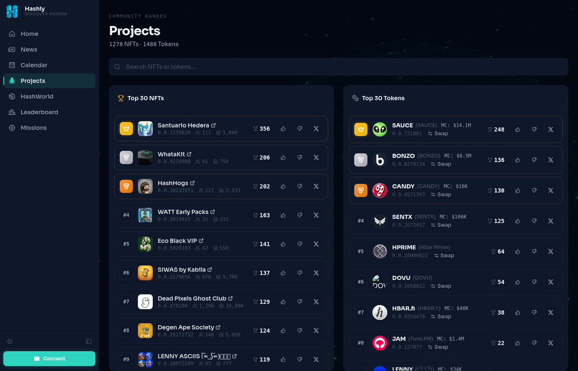Image resolution: width=578 pixels, height=371 pixels.
Task: Open CANDY X account
Action: pyautogui.click(x=551, y=191)
